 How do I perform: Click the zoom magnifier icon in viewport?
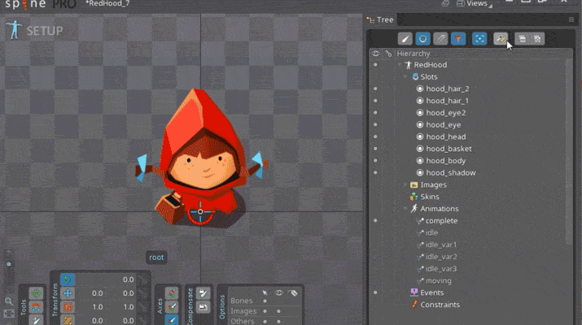point(9,301)
